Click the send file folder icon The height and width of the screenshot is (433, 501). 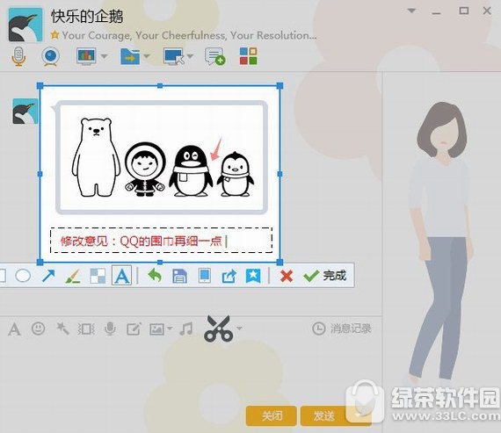click(130, 56)
